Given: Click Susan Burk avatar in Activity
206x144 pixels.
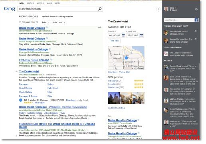Looking at the screenshot, I should tap(166, 67).
